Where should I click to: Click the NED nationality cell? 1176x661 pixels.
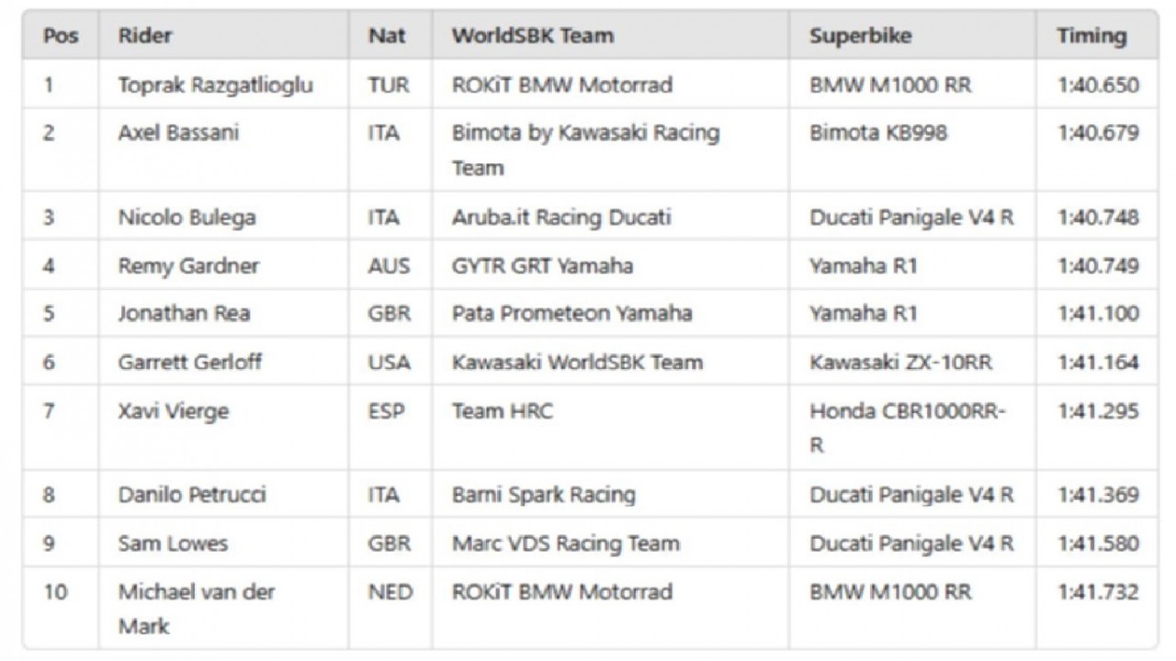click(x=390, y=592)
